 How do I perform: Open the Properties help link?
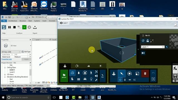(x=7, y=59)
